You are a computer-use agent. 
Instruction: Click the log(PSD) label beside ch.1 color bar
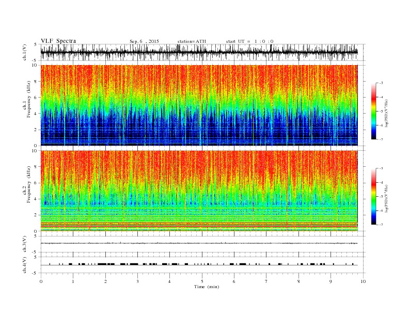pyautogui.click(x=387, y=113)
